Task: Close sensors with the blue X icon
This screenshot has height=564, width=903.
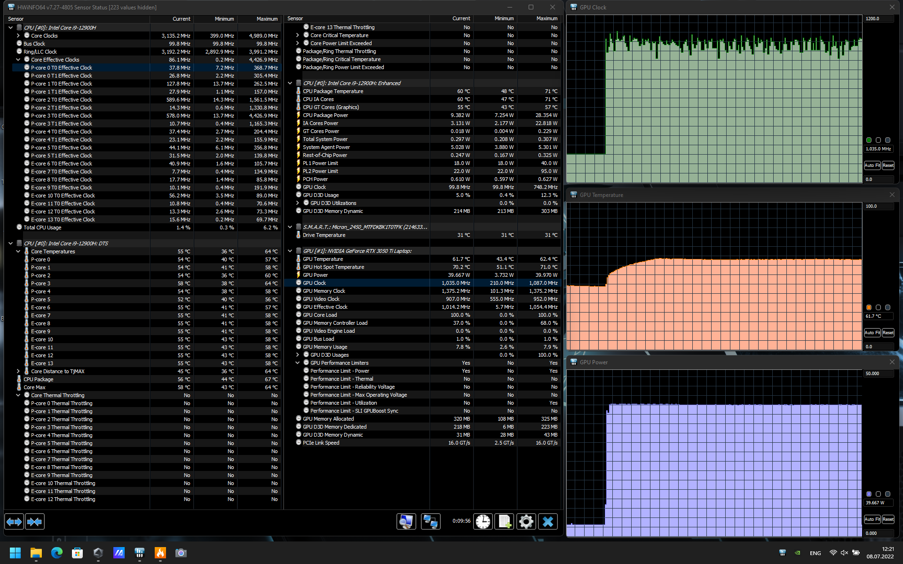Action: (x=548, y=521)
